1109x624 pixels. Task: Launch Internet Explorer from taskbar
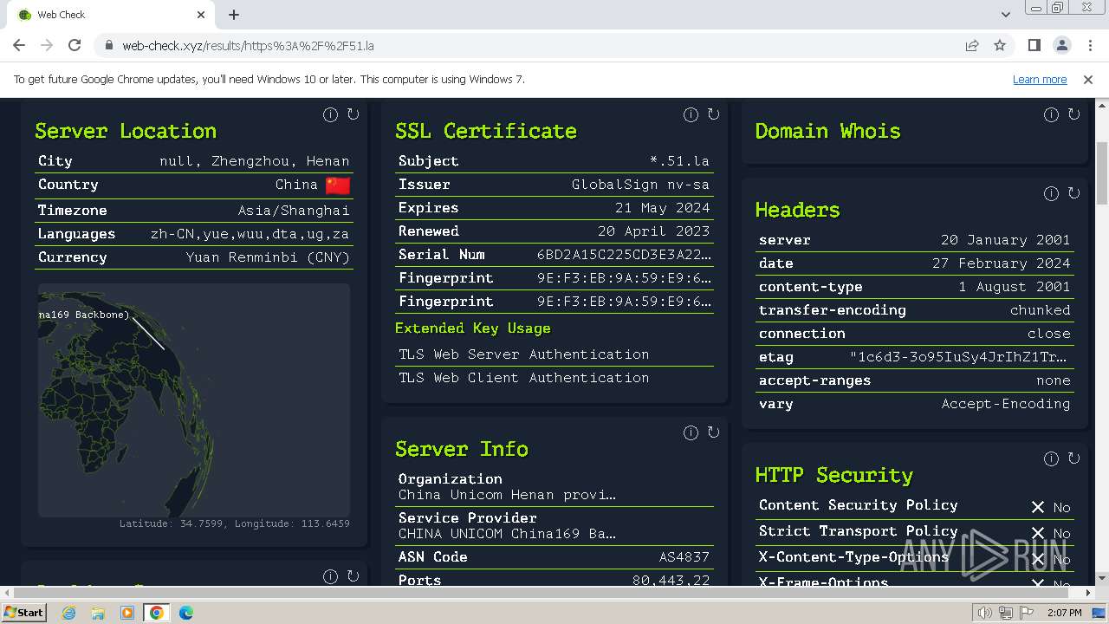68,613
